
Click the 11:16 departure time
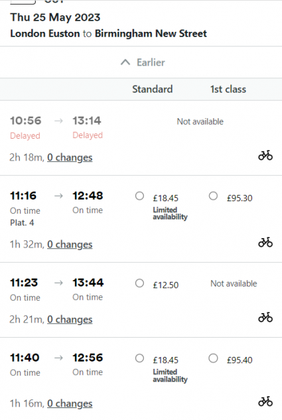[23, 196]
